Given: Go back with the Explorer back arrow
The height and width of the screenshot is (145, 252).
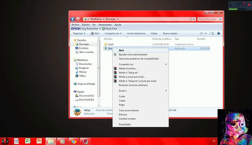Looking at the screenshot, I should click(x=73, y=19).
